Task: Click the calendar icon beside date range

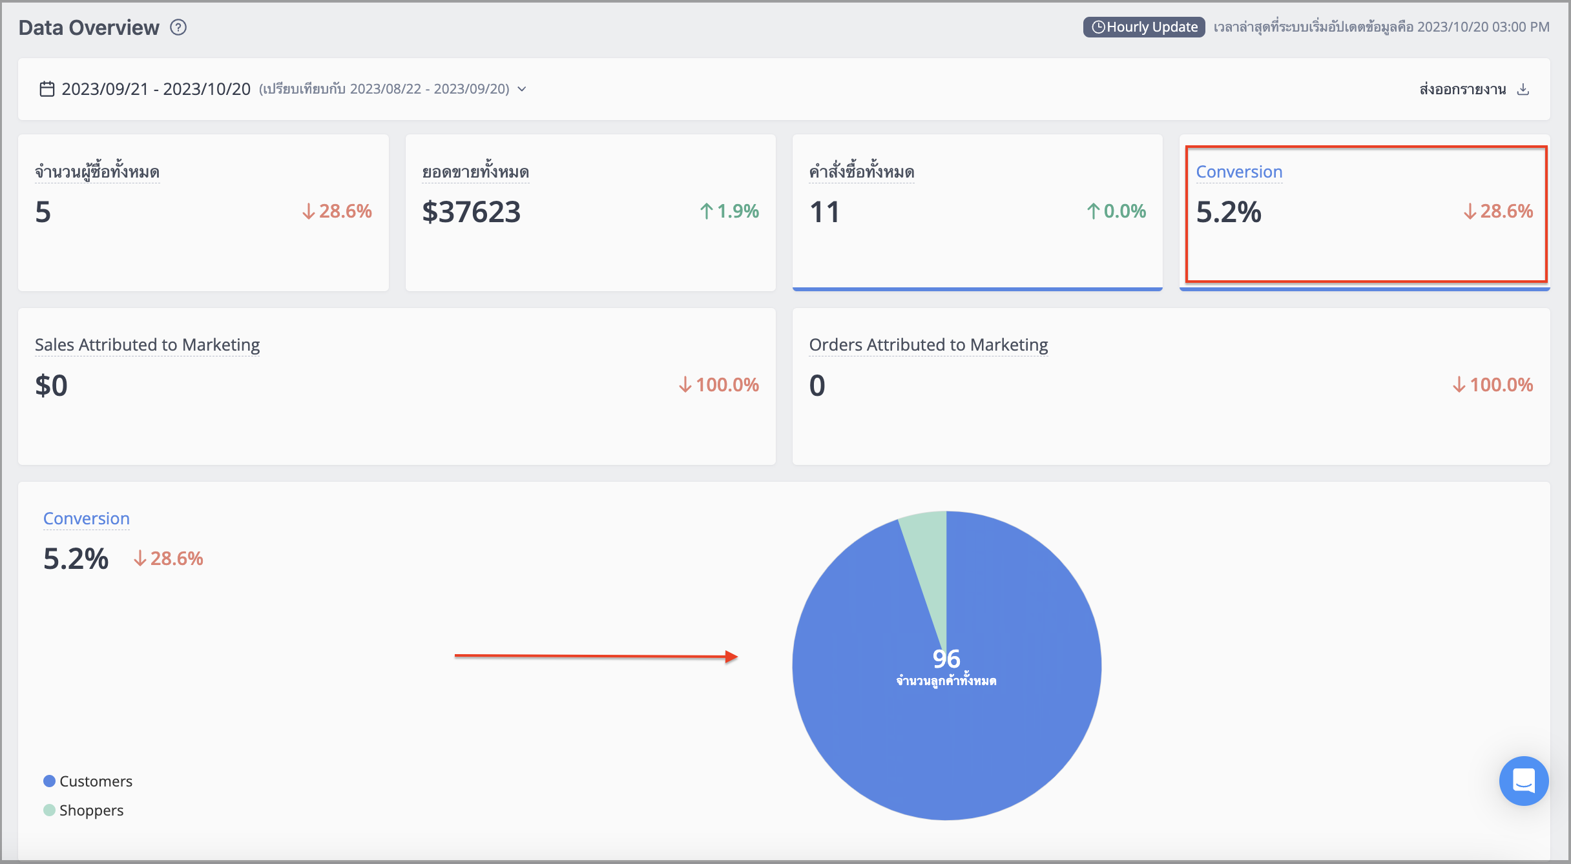Action: pos(47,88)
